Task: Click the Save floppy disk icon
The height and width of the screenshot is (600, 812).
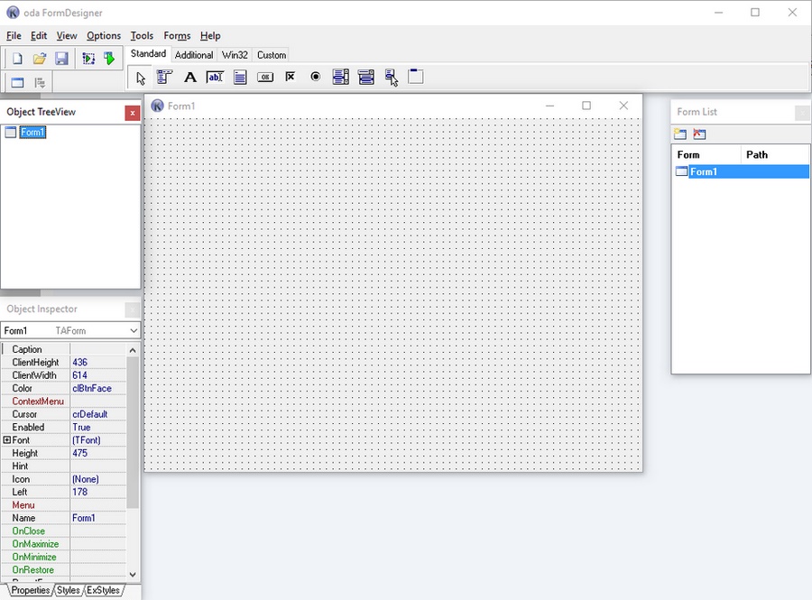Action: pyautogui.click(x=61, y=59)
